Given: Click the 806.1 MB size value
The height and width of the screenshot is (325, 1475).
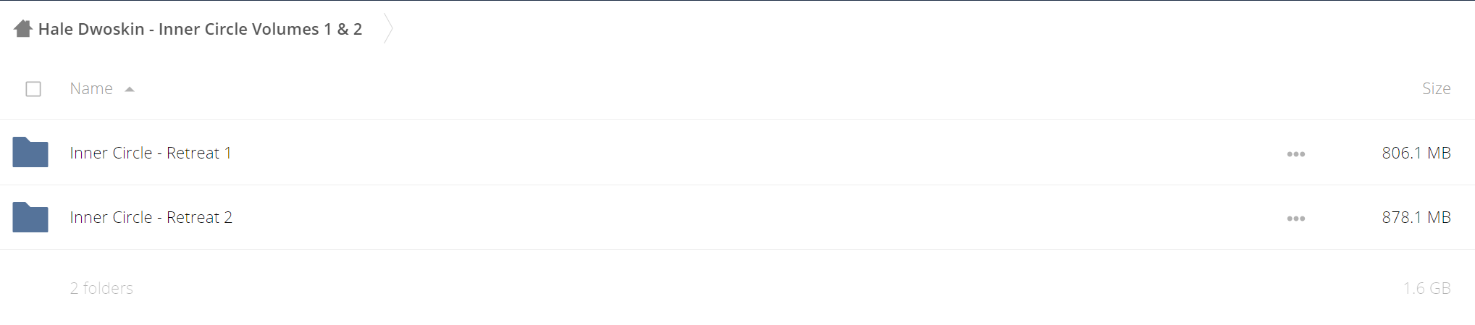Looking at the screenshot, I should [1416, 153].
